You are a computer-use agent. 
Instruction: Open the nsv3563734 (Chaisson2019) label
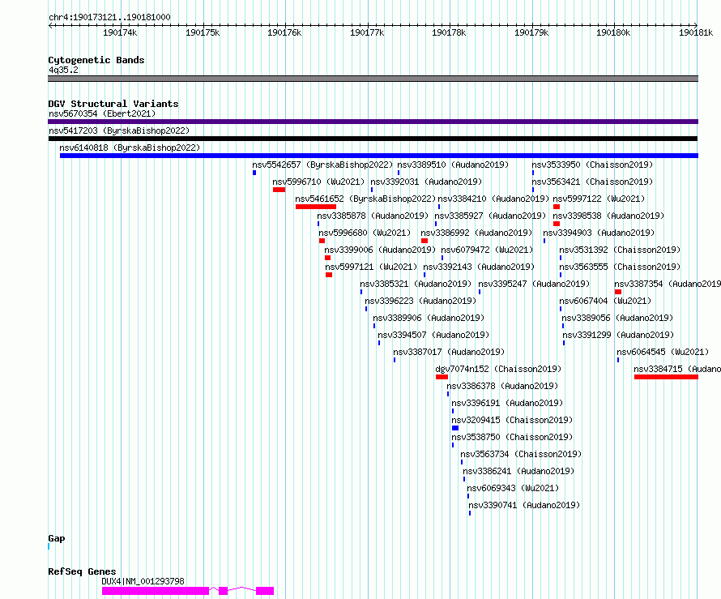tap(521, 454)
